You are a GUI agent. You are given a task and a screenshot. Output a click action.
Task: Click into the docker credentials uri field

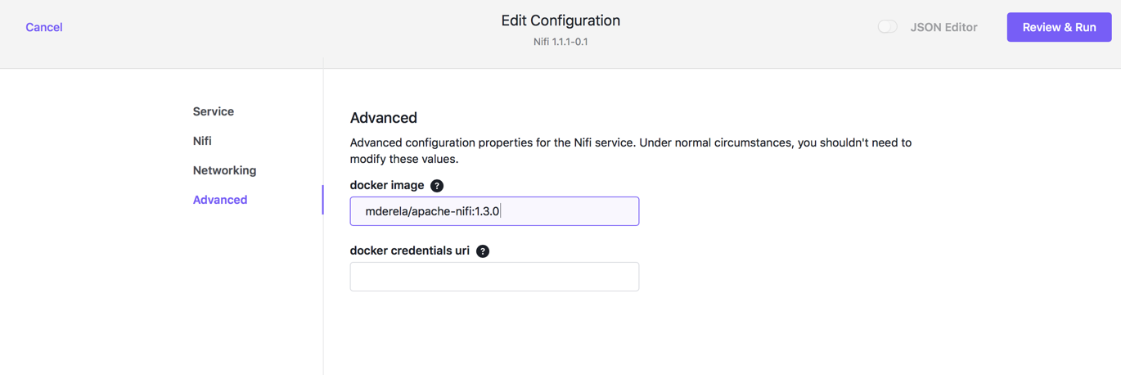point(494,277)
